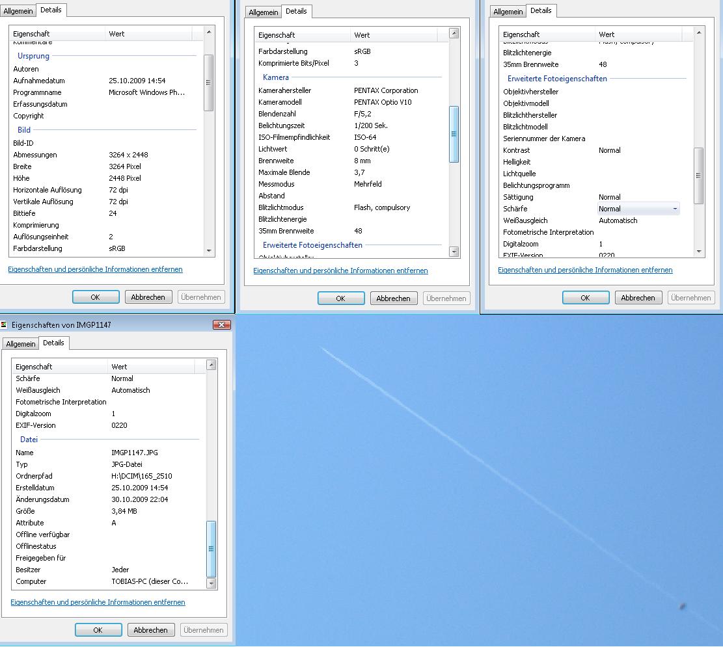
Task: Select the Copyright row
Action: click(107, 116)
